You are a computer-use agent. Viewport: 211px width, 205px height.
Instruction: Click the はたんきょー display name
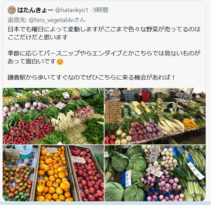point(35,10)
